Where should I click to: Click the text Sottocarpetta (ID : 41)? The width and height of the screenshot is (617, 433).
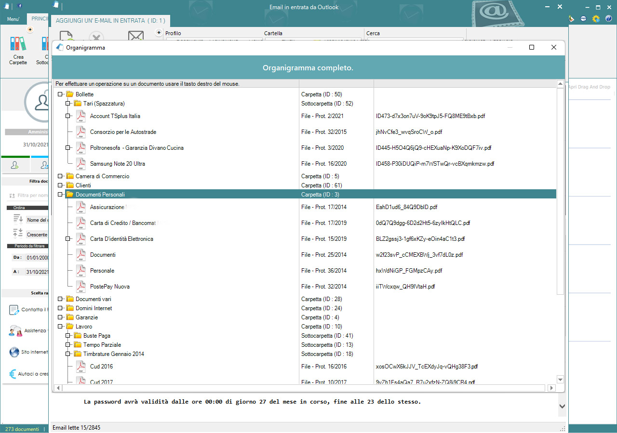(x=327, y=336)
